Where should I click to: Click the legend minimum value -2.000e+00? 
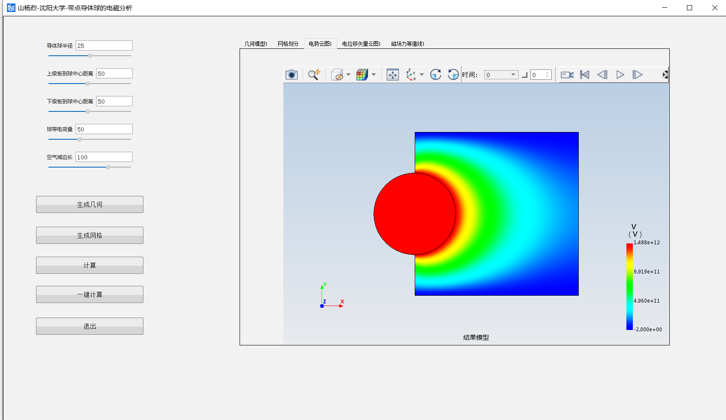pos(648,330)
